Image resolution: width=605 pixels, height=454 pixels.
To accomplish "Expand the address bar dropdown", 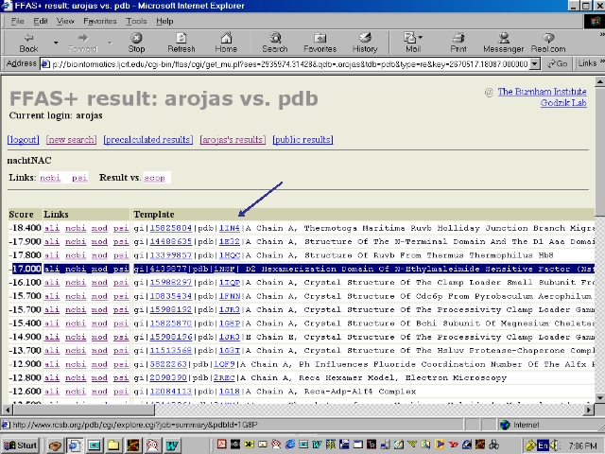I will (x=535, y=63).
